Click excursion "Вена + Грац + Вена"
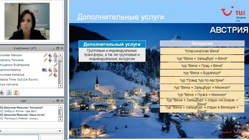Screen dimensions: 249x140 click(202, 66)
